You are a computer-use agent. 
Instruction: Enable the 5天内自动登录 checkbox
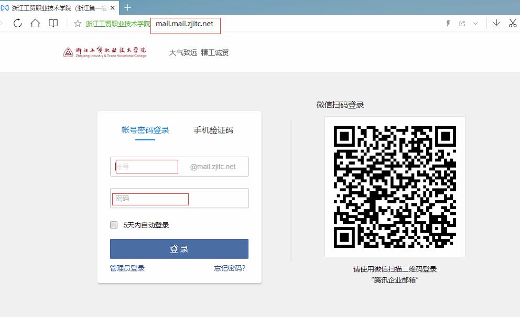(x=114, y=225)
